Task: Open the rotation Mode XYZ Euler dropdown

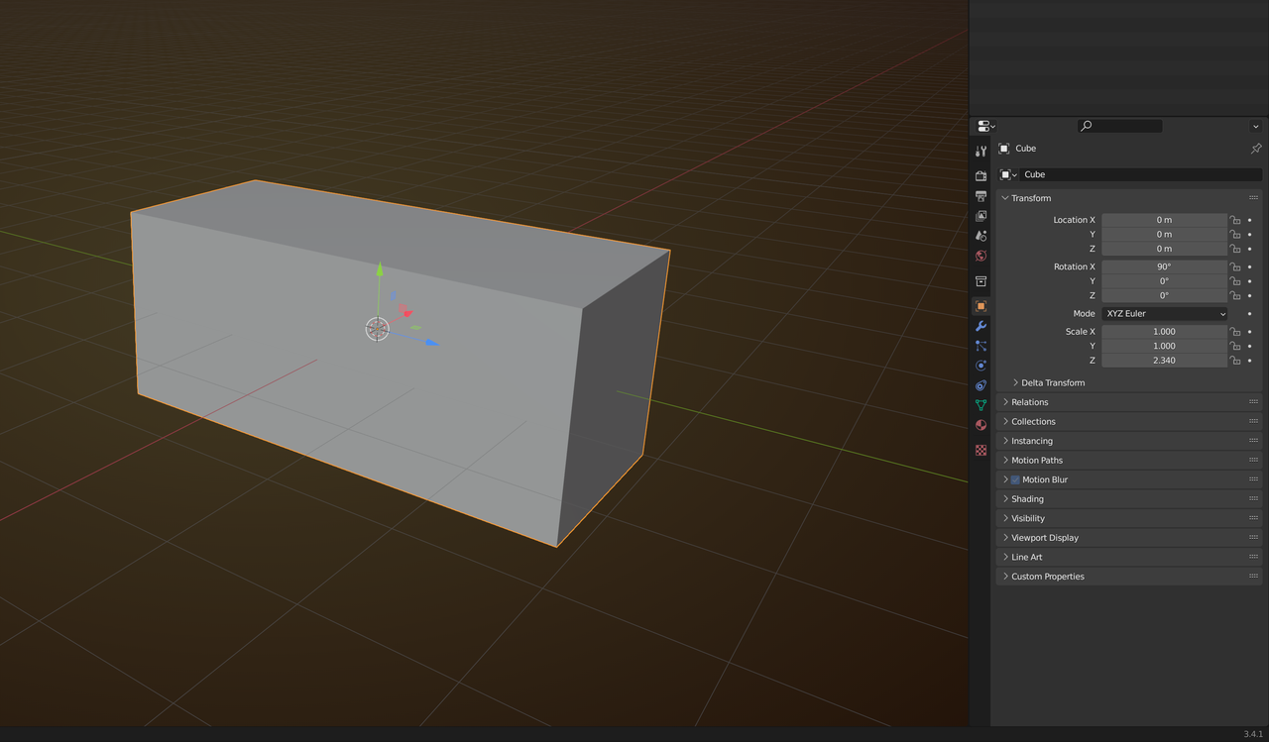Action: [1165, 314]
